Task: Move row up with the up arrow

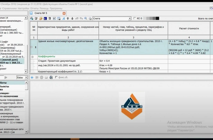Action: (x=68, y=18)
